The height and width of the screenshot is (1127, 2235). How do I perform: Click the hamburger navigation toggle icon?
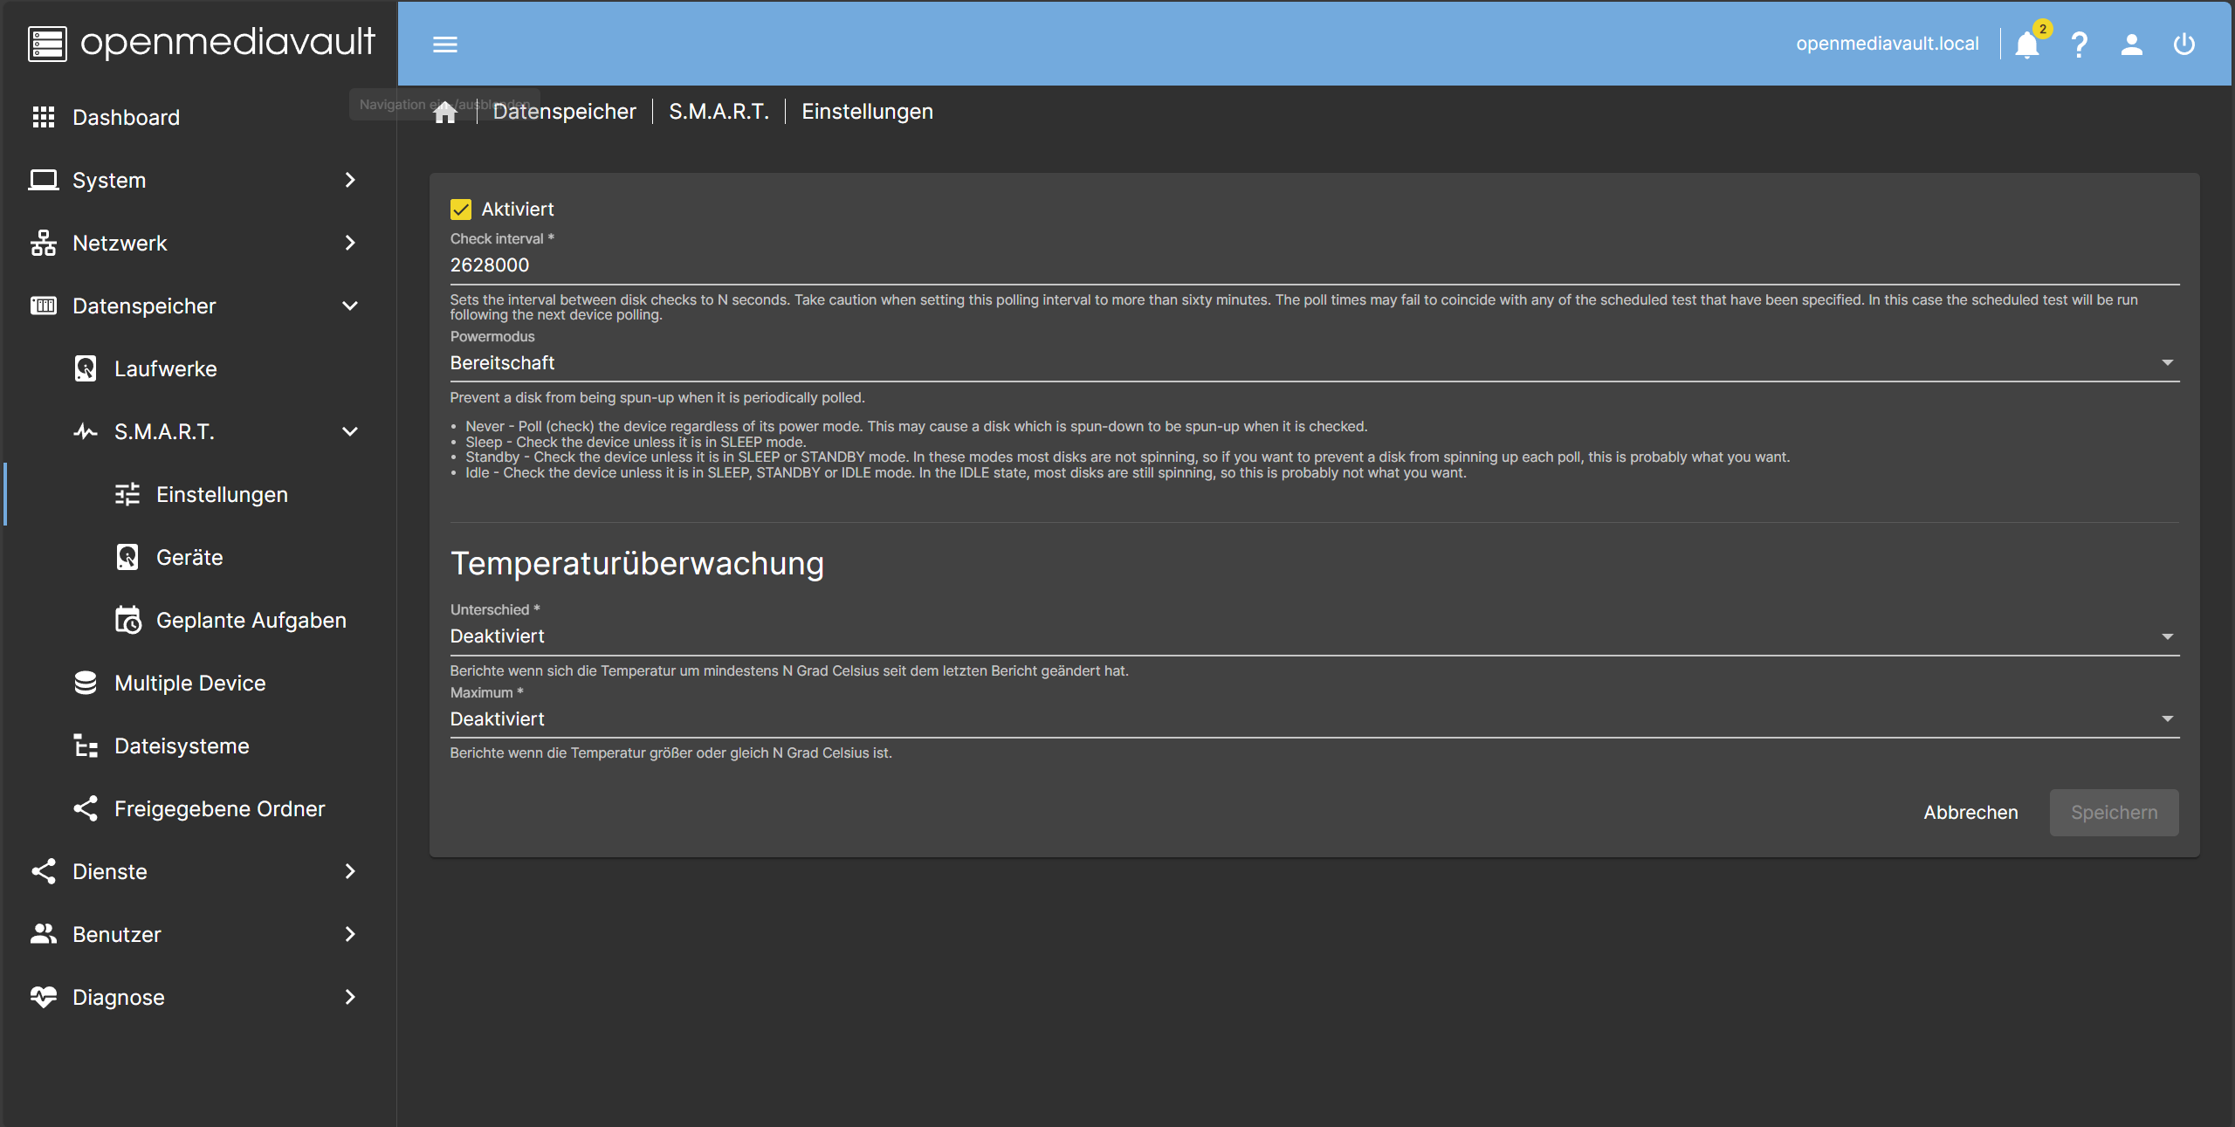tap(444, 45)
